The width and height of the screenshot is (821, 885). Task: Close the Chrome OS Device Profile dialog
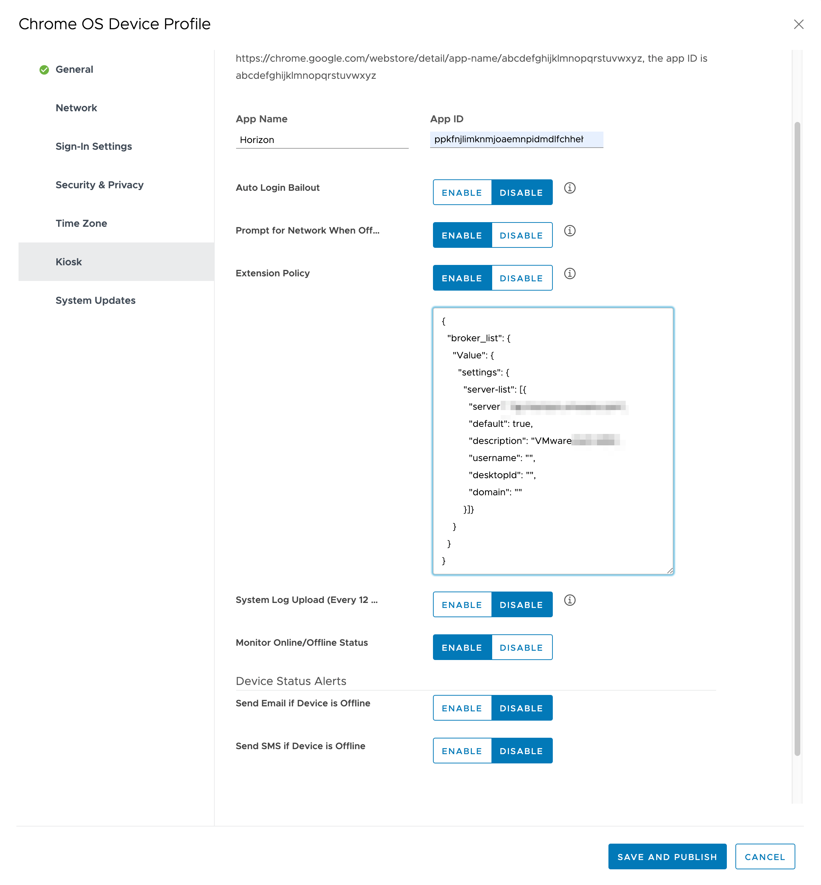[798, 24]
